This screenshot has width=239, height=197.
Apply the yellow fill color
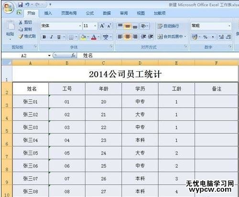click(83, 37)
